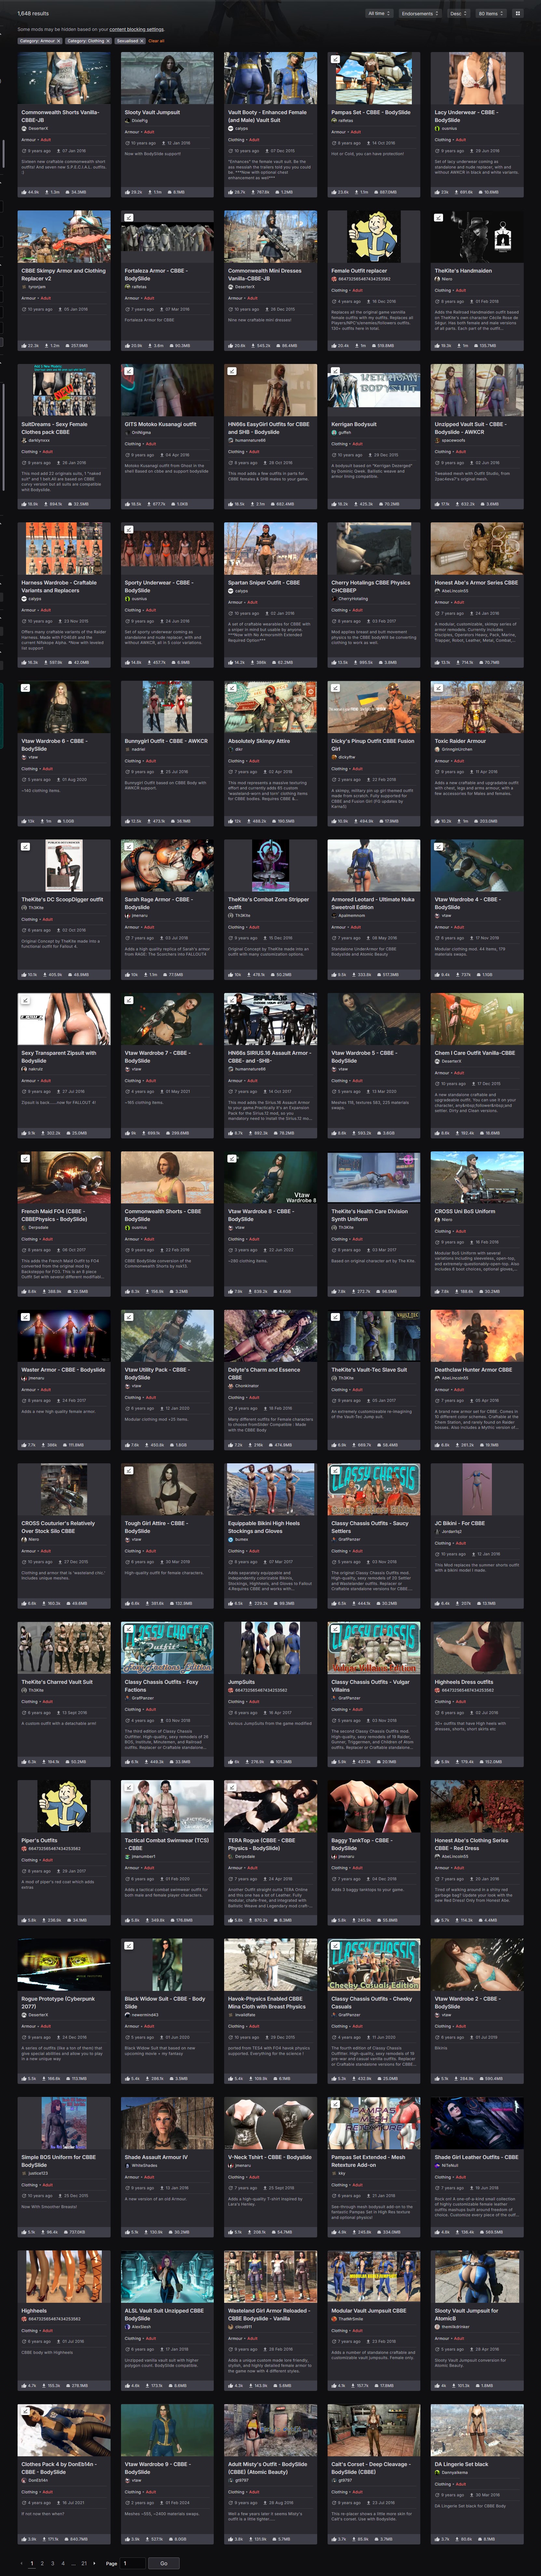541x2576 pixels.
Task: Open the Harness Wardrobe mod title
Action: (x=59, y=586)
